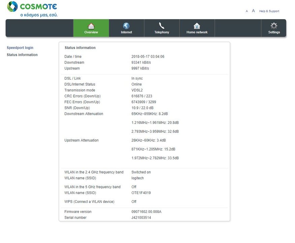This screenshot has width=295, height=243.
Task: Click the Upstream Attenuation label
Action: (x=81, y=140)
